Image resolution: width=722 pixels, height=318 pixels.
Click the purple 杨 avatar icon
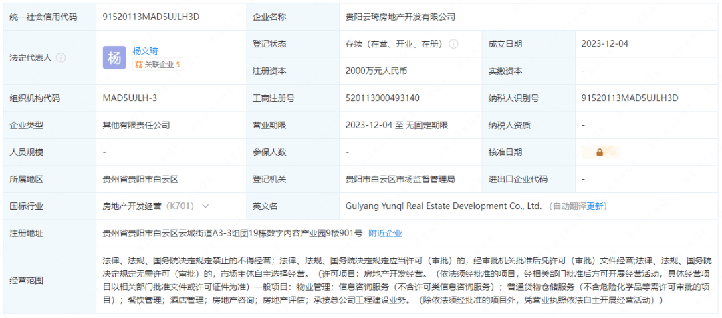coord(114,58)
